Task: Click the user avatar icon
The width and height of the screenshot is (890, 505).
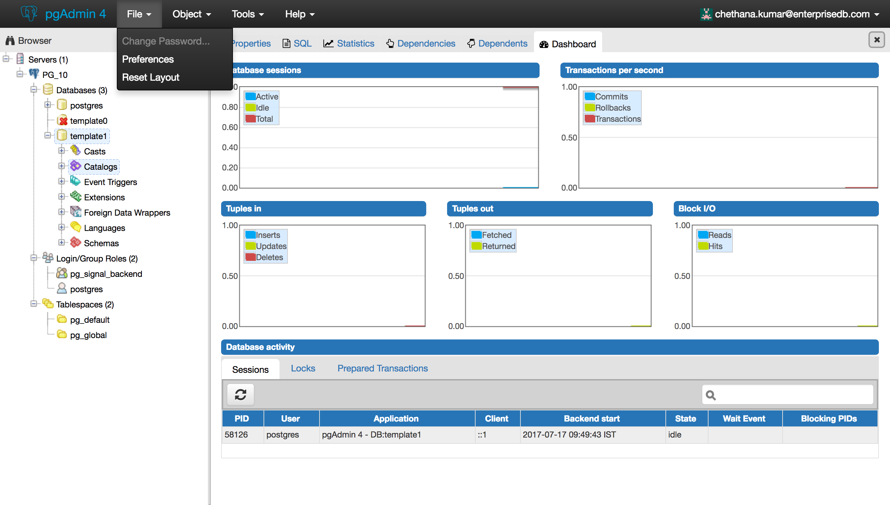Action: pyautogui.click(x=706, y=14)
